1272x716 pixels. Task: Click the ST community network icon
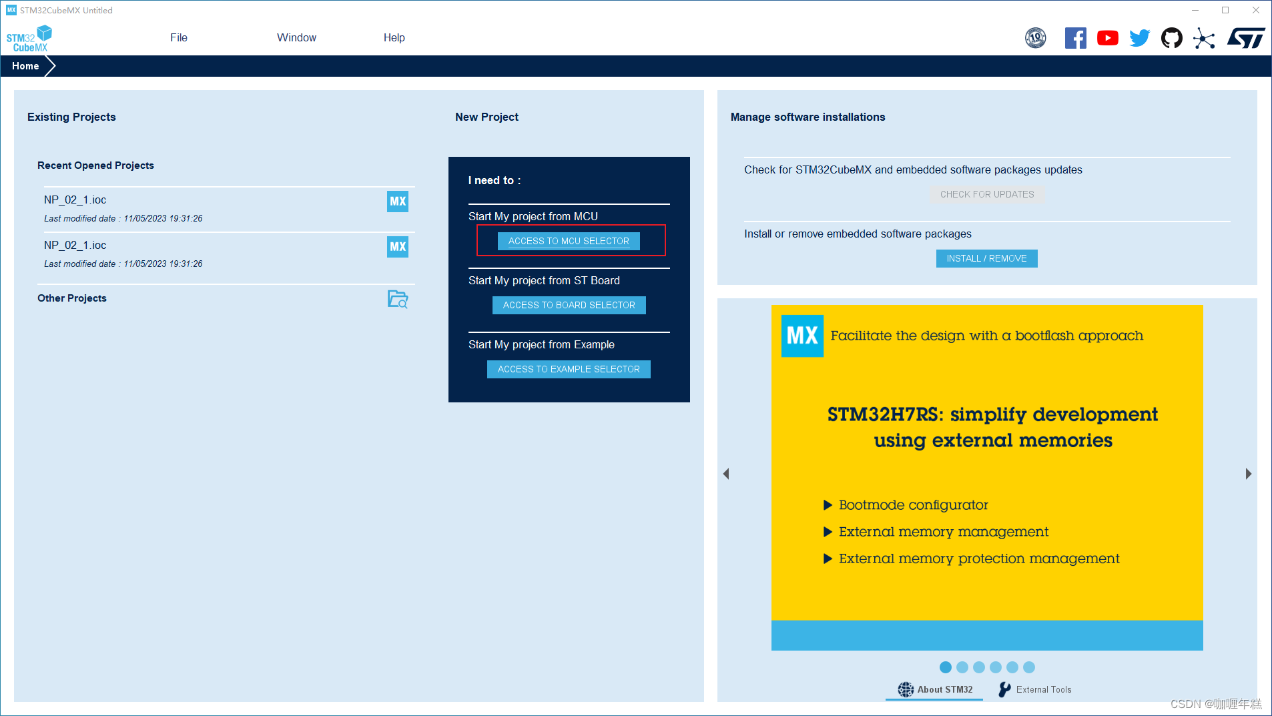(1204, 38)
